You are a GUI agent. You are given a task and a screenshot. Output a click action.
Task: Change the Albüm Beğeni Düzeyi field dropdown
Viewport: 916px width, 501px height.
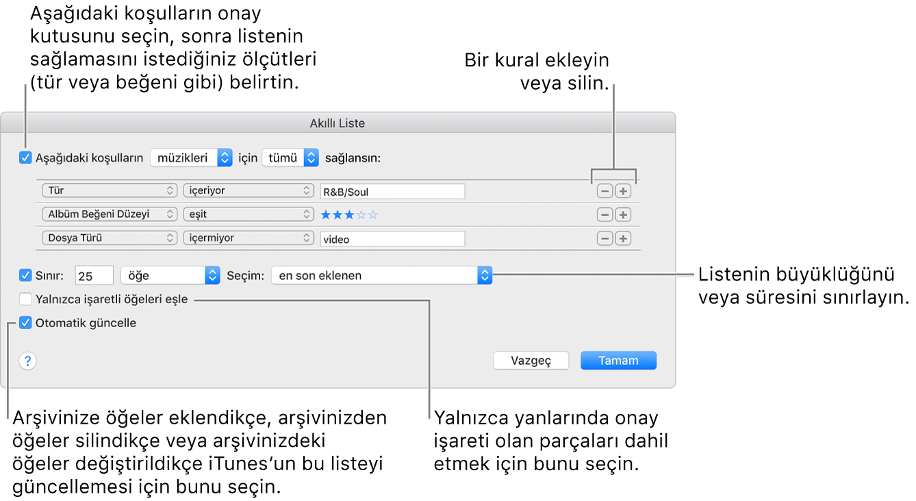(110, 215)
